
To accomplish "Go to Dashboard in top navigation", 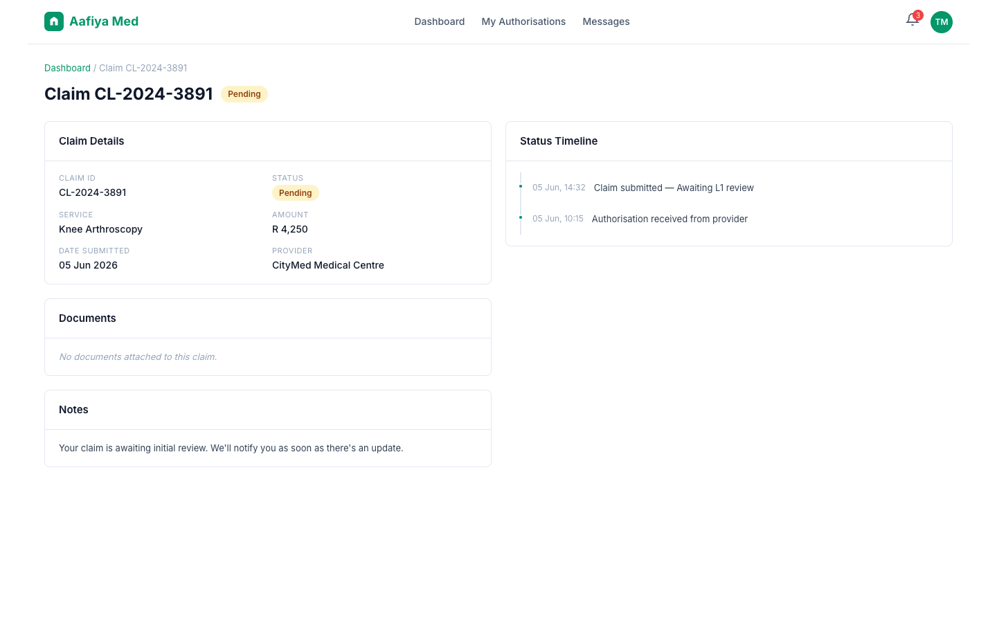I will (440, 21).
